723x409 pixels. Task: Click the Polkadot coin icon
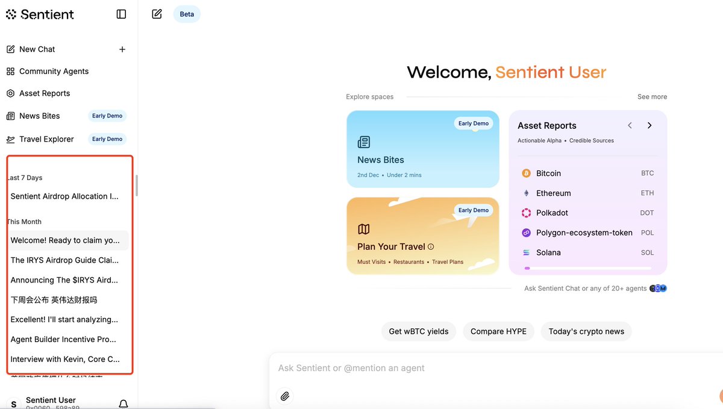[x=525, y=213]
